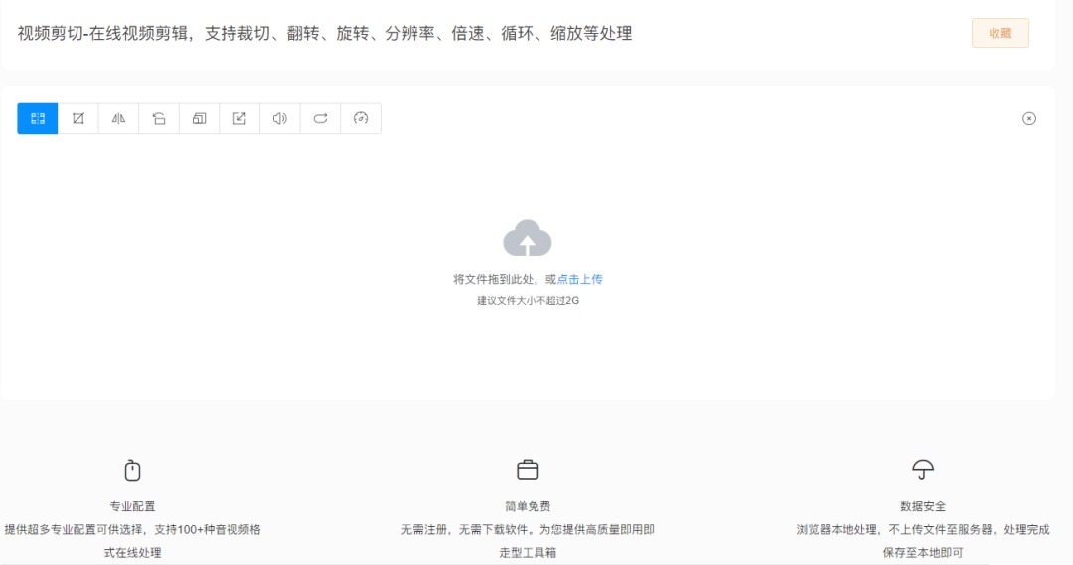
Task: Open the playback speed tool
Action: (x=361, y=119)
